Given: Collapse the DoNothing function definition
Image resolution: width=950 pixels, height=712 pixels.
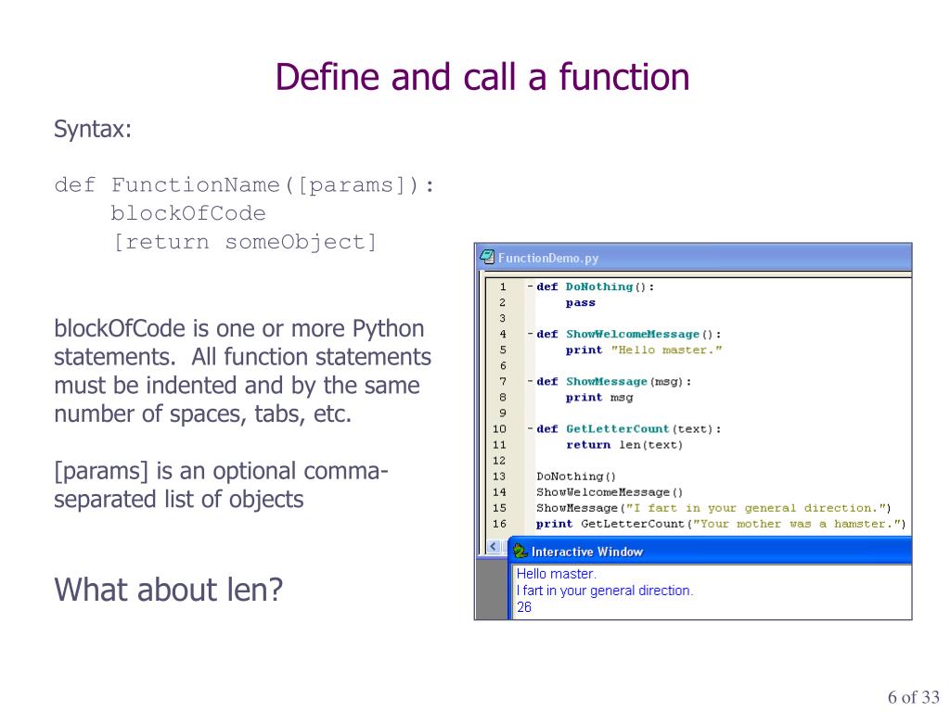Looking at the screenshot, I should click(530, 286).
